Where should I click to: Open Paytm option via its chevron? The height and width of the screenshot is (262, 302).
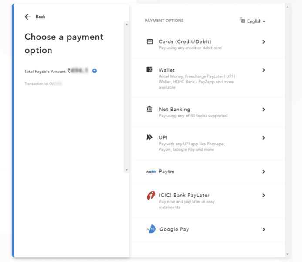pyautogui.click(x=264, y=172)
